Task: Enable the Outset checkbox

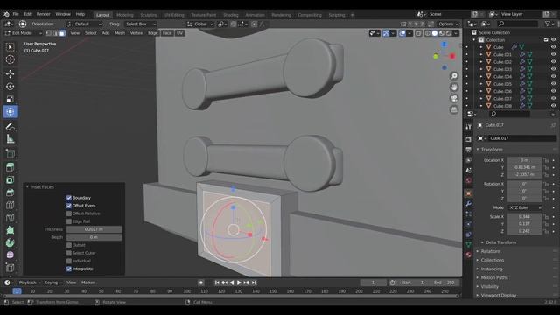Action: click(x=69, y=245)
